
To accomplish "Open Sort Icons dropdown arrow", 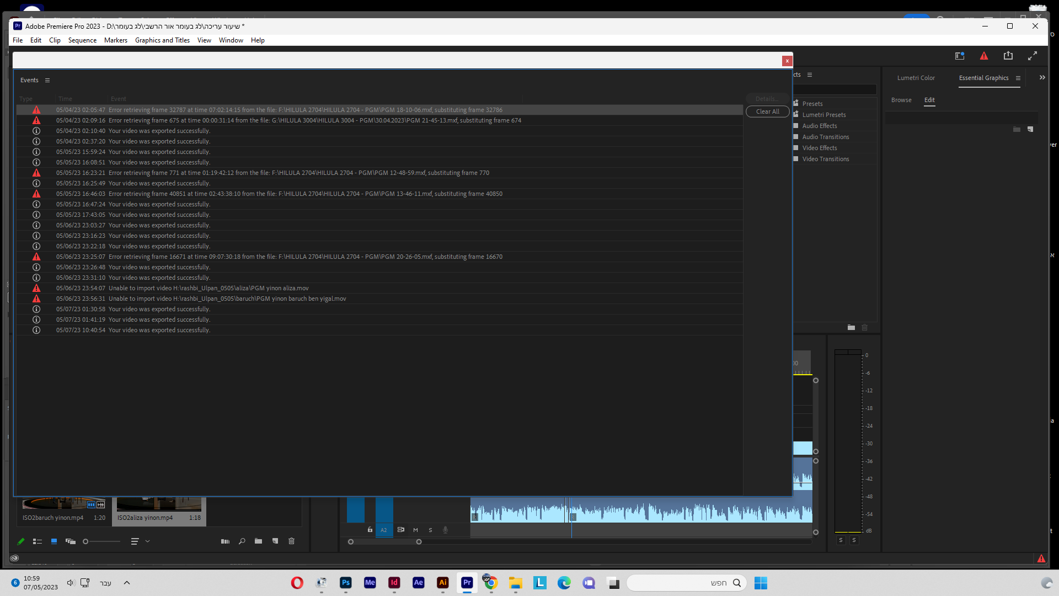I will (x=148, y=541).
